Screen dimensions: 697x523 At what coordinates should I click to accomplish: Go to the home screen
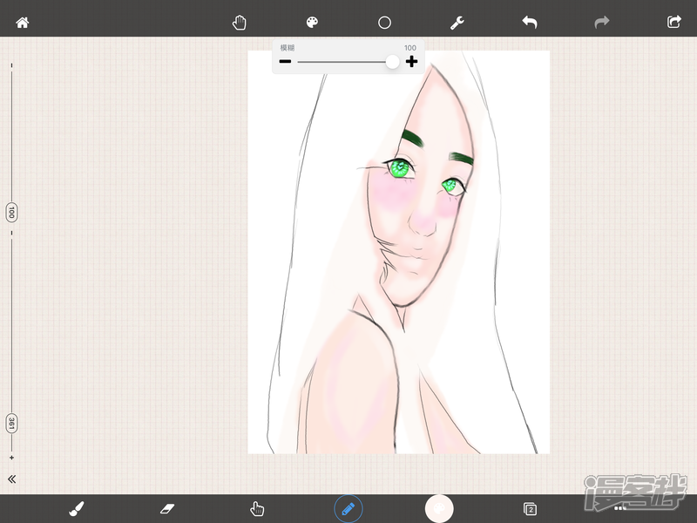tap(23, 23)
